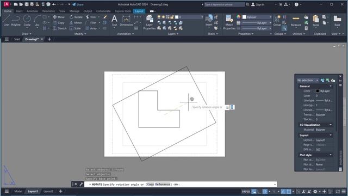
Task: Choose the Copy option in command line
Action: 151,184
